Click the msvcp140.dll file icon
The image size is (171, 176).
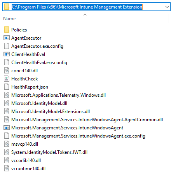(7, 144)
